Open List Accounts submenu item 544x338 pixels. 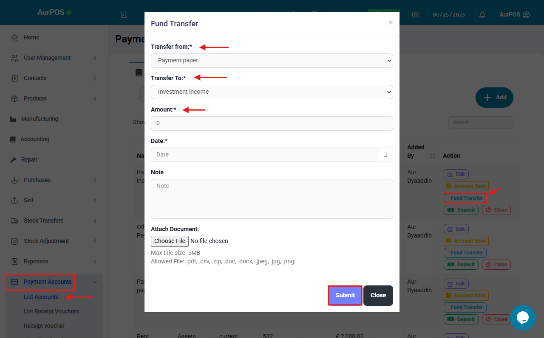(x=41, y=297)
